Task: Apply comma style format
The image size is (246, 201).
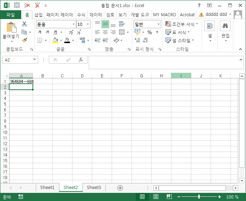Action: click(157, 32)
